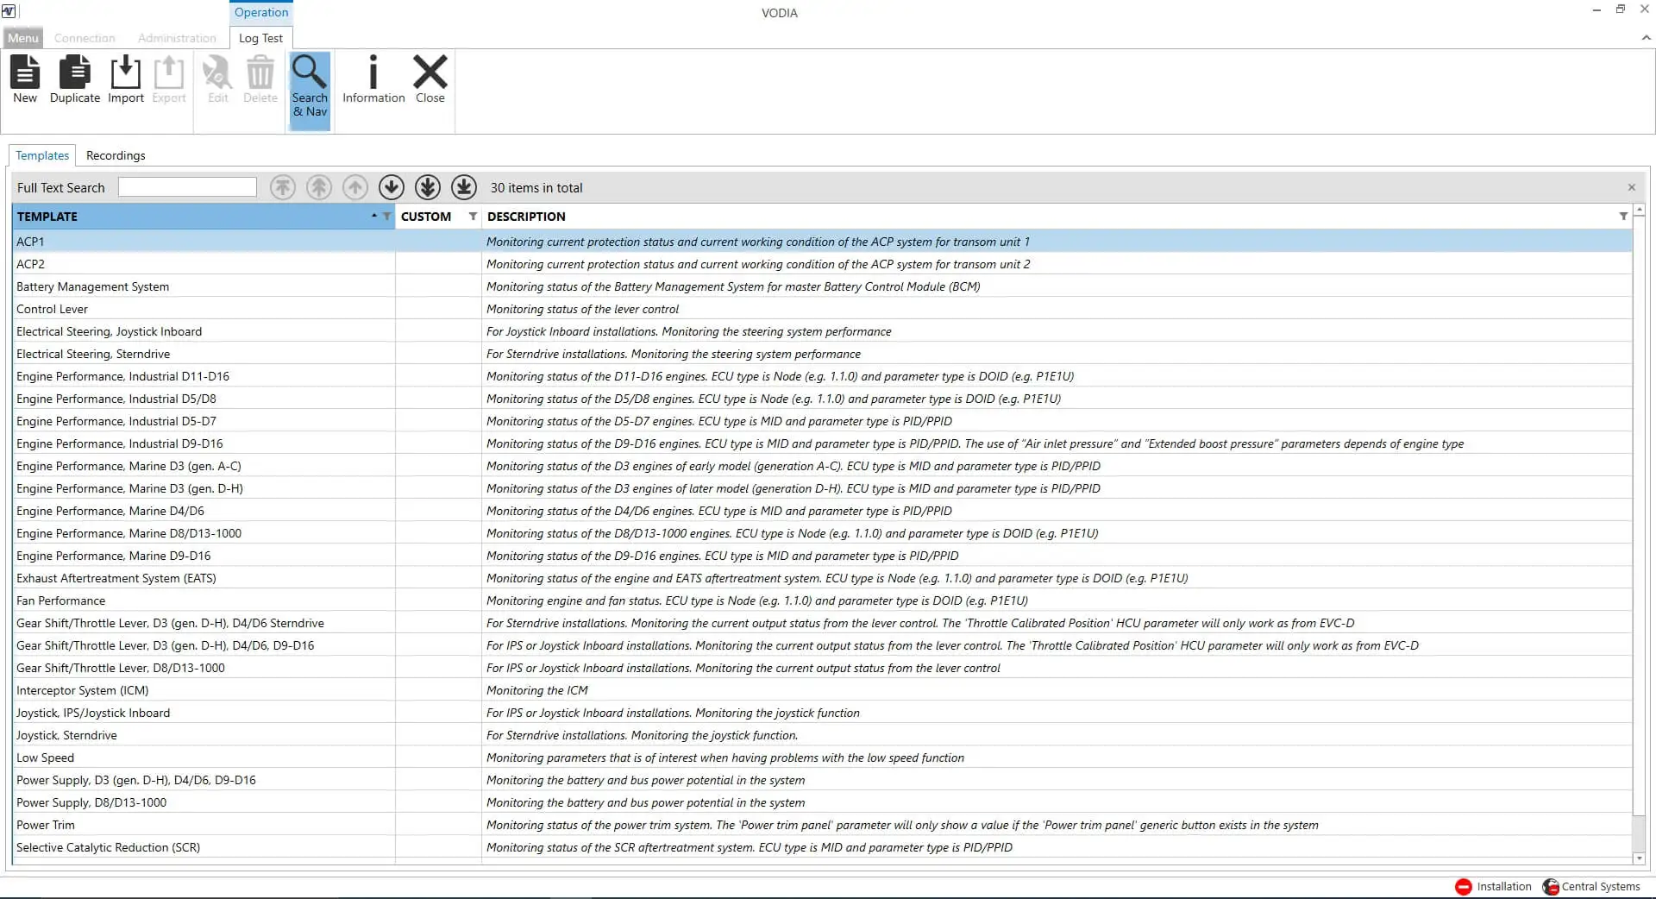Click the page down double-arrow icon
The width and height of the screenshot is (1656, 899).
[428, 187]
